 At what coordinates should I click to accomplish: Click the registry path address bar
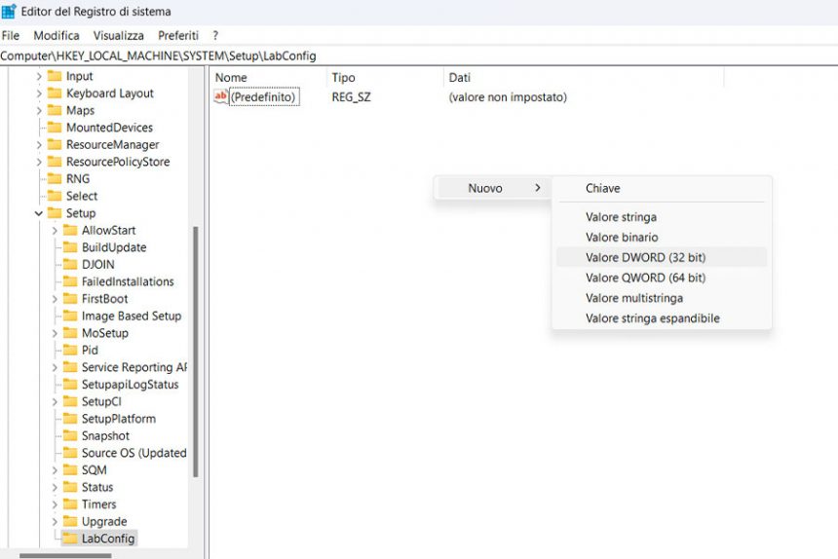pos(419,56)
